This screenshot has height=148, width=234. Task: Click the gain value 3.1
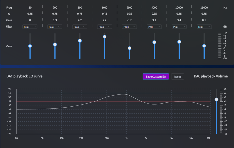154,20
